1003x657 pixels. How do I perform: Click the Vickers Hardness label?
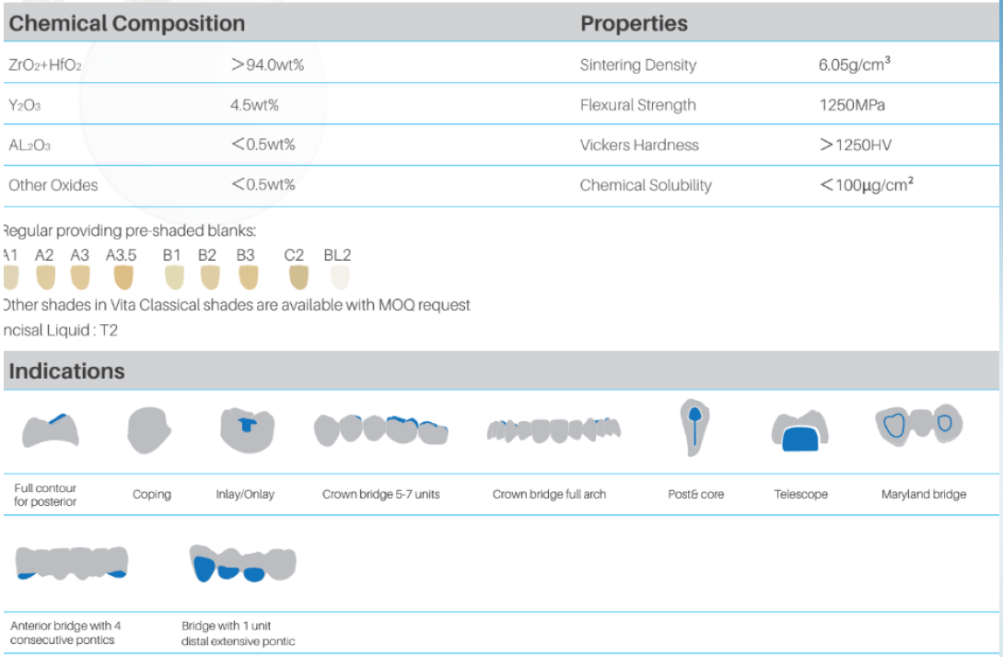[x=639, y=146]
